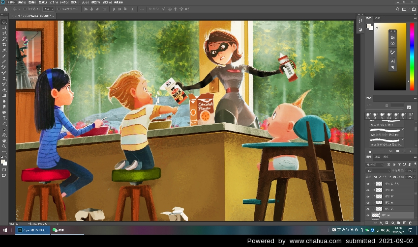This screenshot has width=418, height=247.
Task: Enable the Auto-Select checkbox
Action: pos(25,9)
